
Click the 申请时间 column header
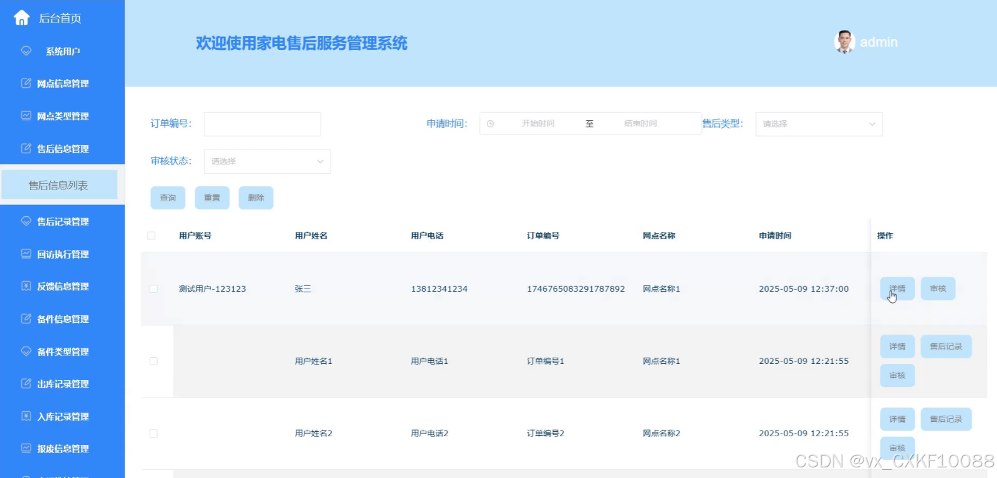(775, 236)
